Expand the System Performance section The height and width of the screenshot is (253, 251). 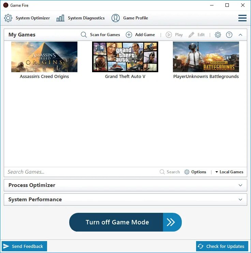click(240, 200)
